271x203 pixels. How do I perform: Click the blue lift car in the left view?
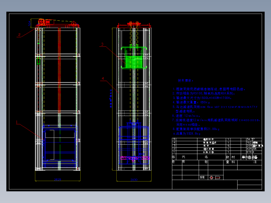click(x=59, y=147)
